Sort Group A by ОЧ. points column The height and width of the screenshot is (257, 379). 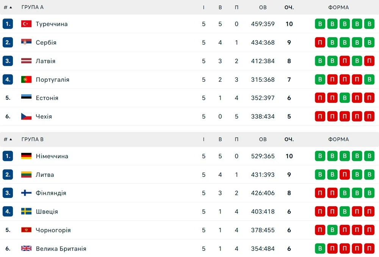point(289,7)
